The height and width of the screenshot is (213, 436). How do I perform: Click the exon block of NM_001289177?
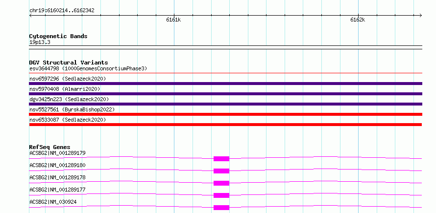tap(221, 195)
